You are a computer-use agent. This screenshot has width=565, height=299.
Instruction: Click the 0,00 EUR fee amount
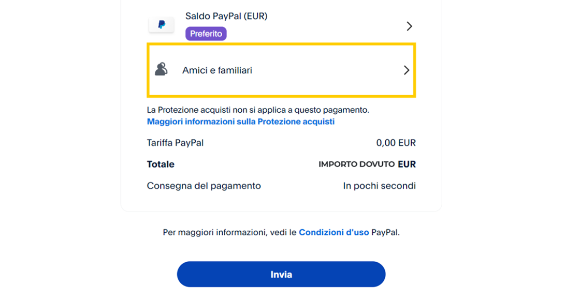point(396,143)
